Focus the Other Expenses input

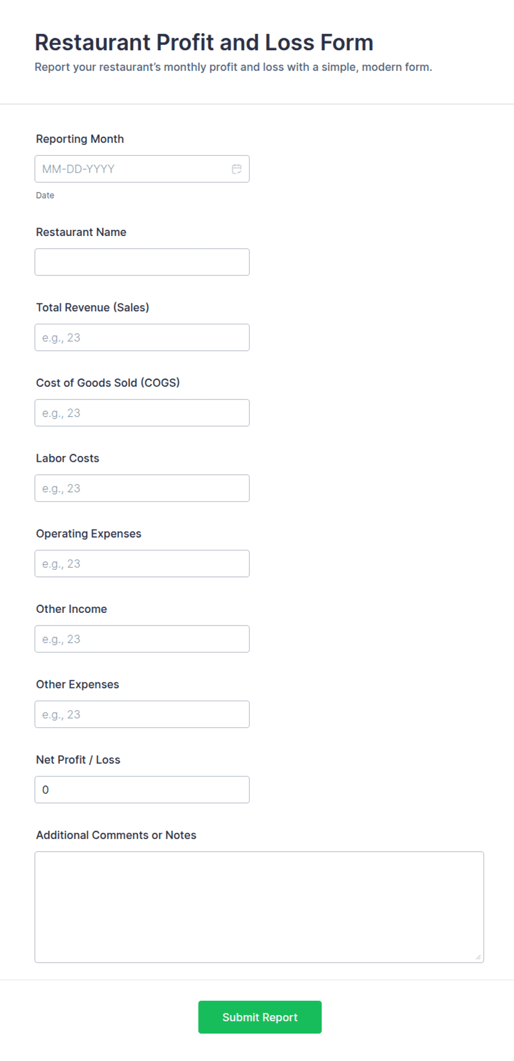142,715
